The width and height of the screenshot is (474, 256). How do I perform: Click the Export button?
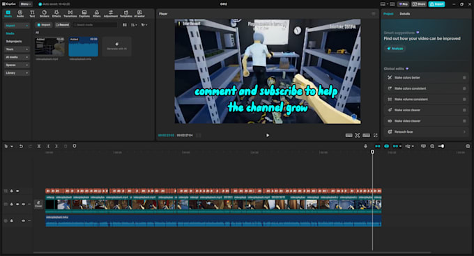tap(437, 4)
